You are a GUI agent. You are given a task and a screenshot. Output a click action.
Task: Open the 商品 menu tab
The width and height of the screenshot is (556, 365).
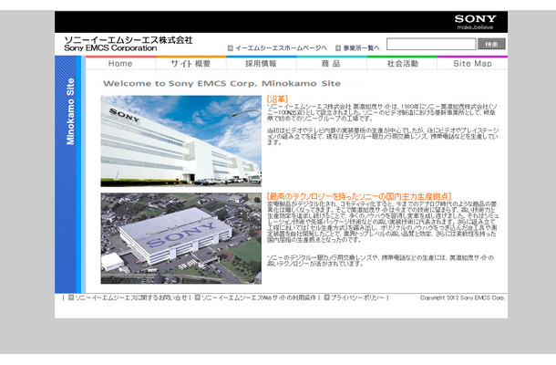(331, 64)
